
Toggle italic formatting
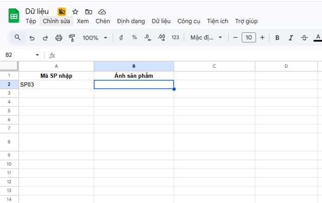pos(291,38)
